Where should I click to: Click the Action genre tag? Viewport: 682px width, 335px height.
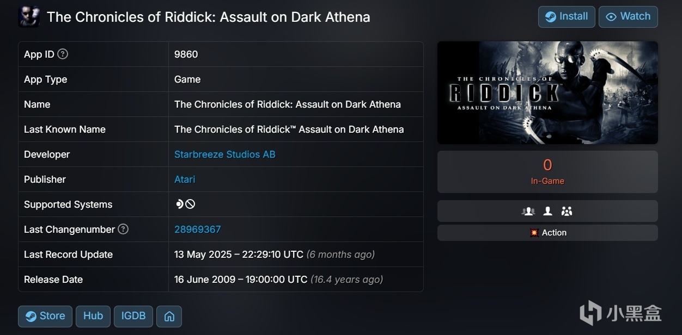(x=548, y=233)
